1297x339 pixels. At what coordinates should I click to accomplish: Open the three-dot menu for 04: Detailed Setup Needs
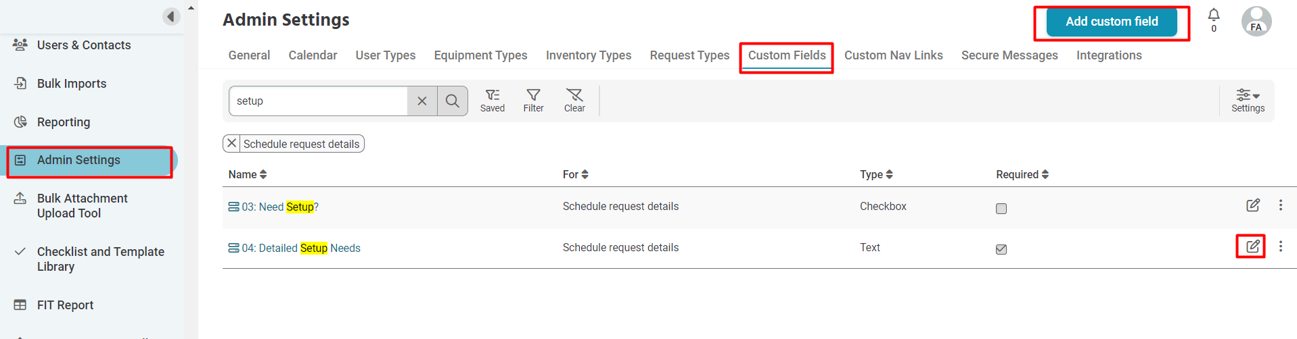click(1280, 246)
